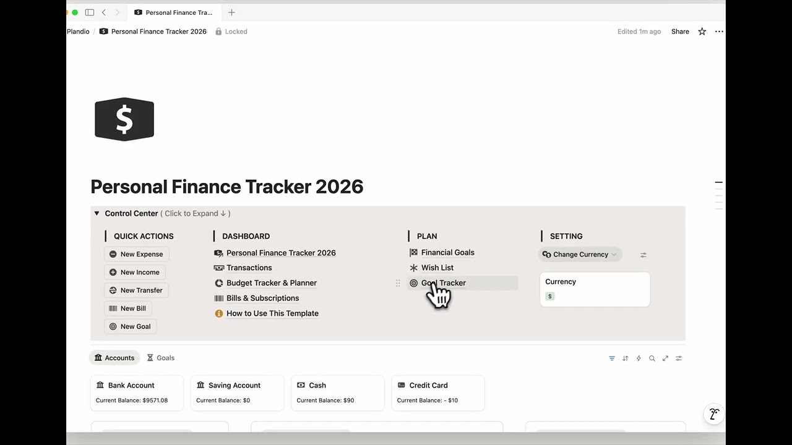Click the page outline marker on right edge

click(718, 183)
